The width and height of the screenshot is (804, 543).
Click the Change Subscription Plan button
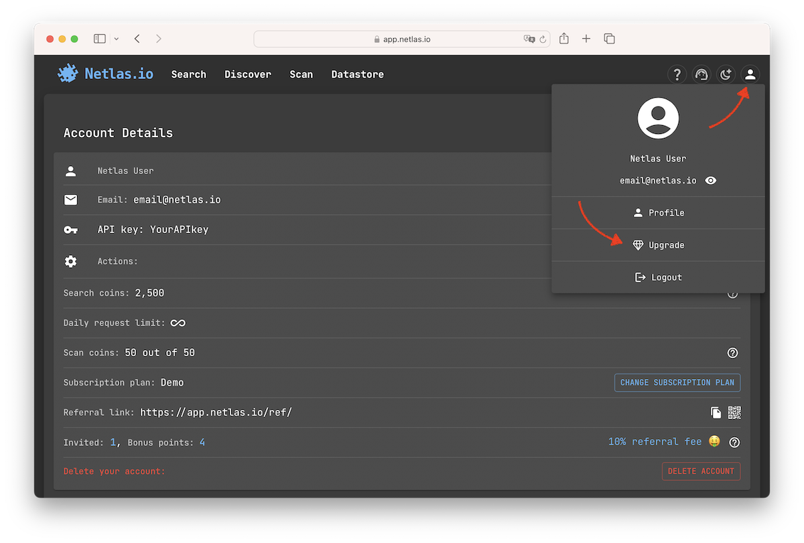tap(677, 382)
